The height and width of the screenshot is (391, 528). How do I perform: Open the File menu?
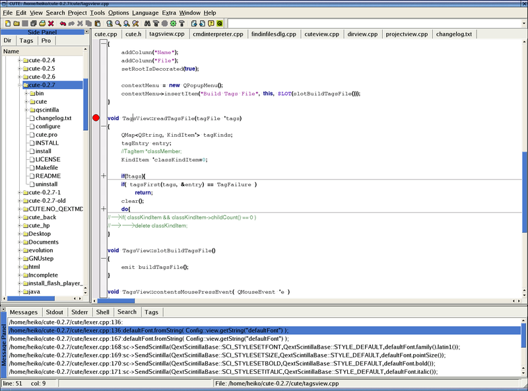pyautogui.click(x=7, y=13)
